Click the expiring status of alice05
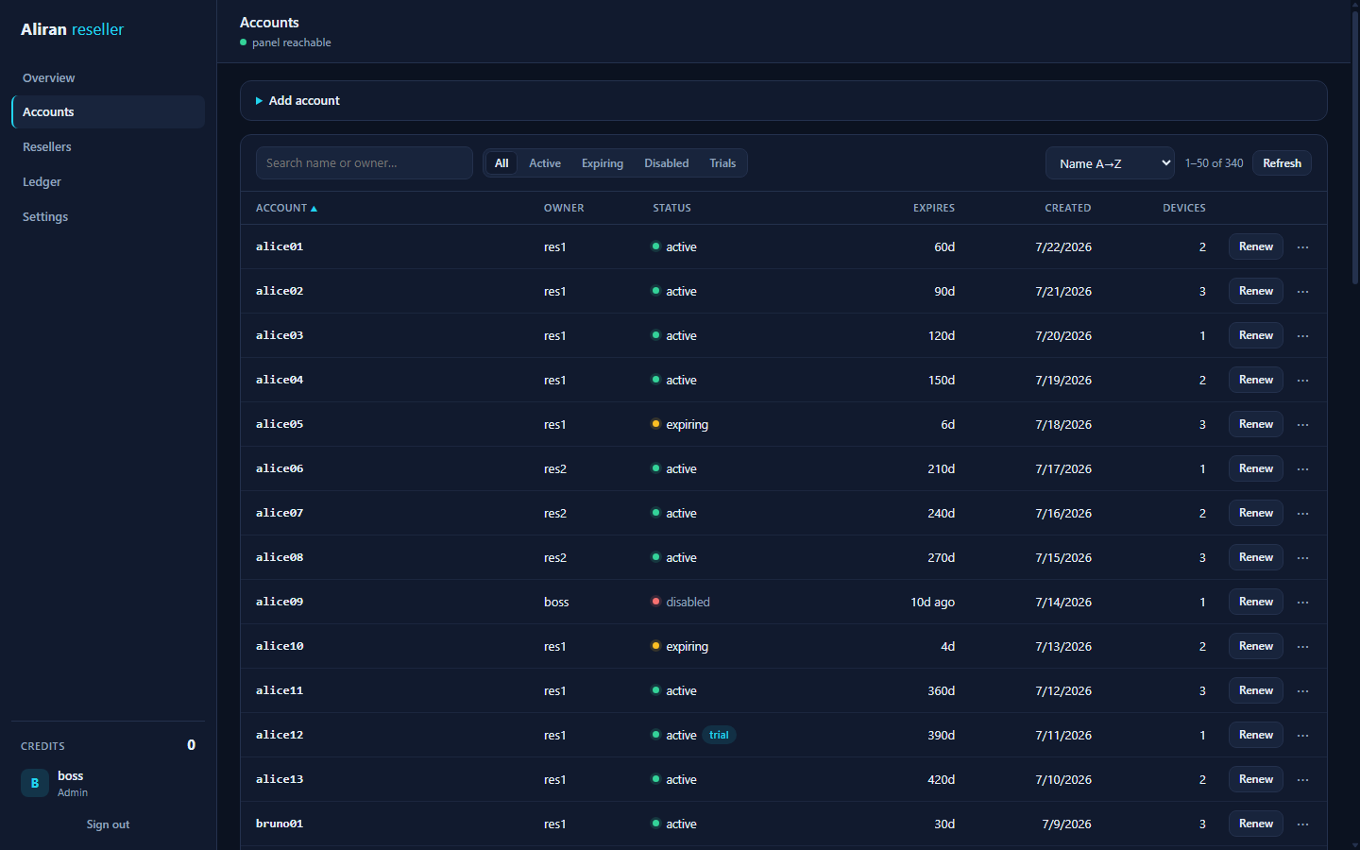This screenshot has width=1360, height=850. (680, 424)
